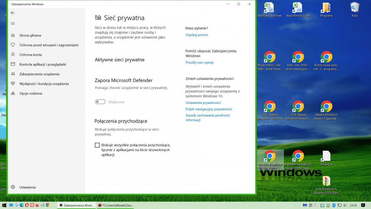Select Rolnik szuka żony Chrome shortcut
Viewport: 371px width, 209px height.
point(326,61)
